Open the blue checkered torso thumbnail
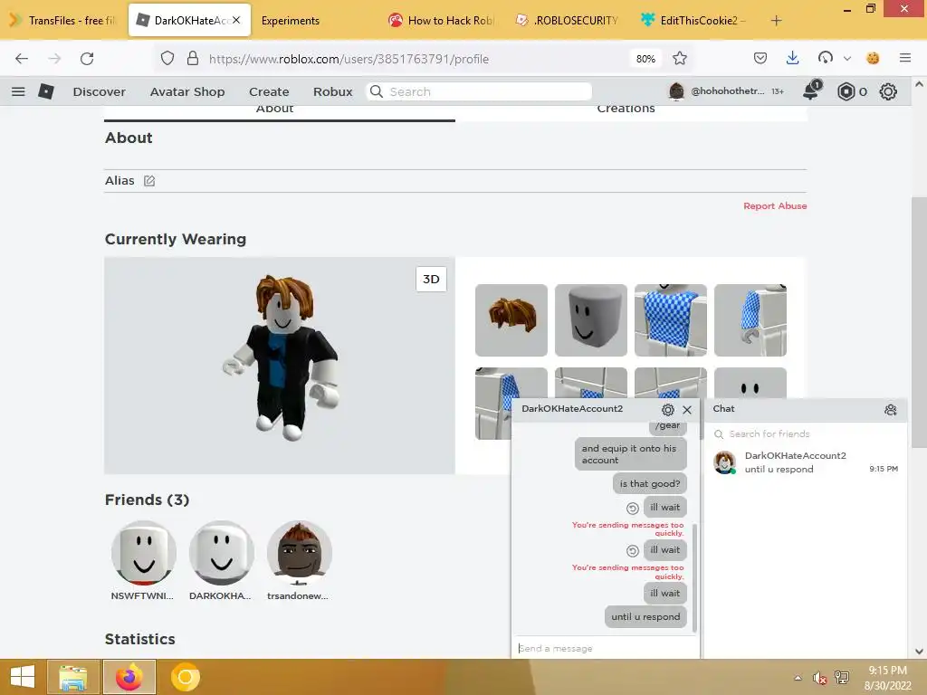Image resolution: width=927 pixels, height=695 pixels. 671,320
